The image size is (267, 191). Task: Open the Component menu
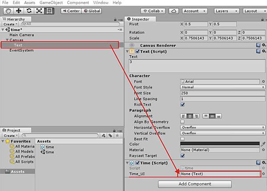pos(78,3)
